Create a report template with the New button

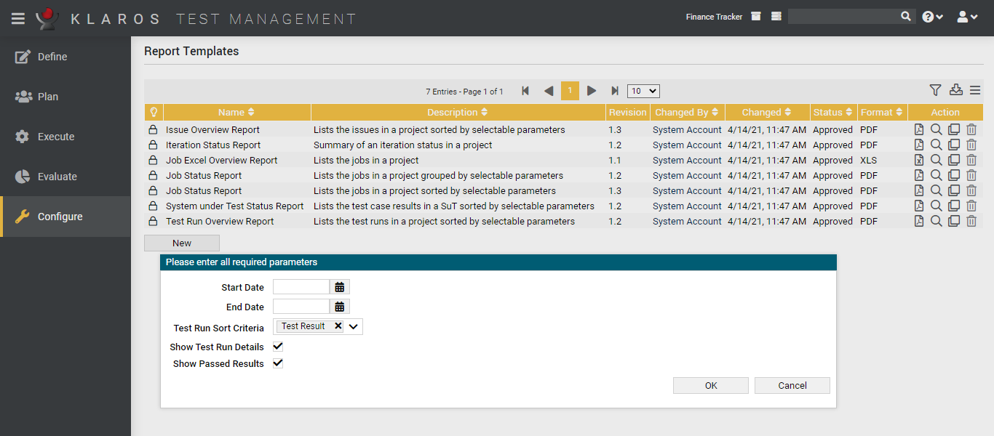coord(181,243)
